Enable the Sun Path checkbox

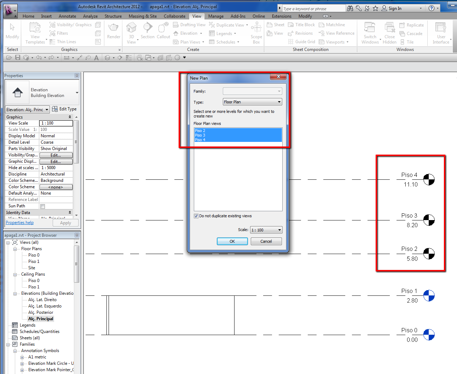click(43, 206)
